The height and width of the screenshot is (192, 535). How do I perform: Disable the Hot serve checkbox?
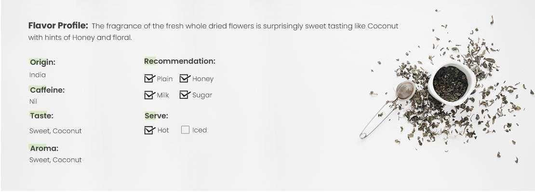point(149,130)
